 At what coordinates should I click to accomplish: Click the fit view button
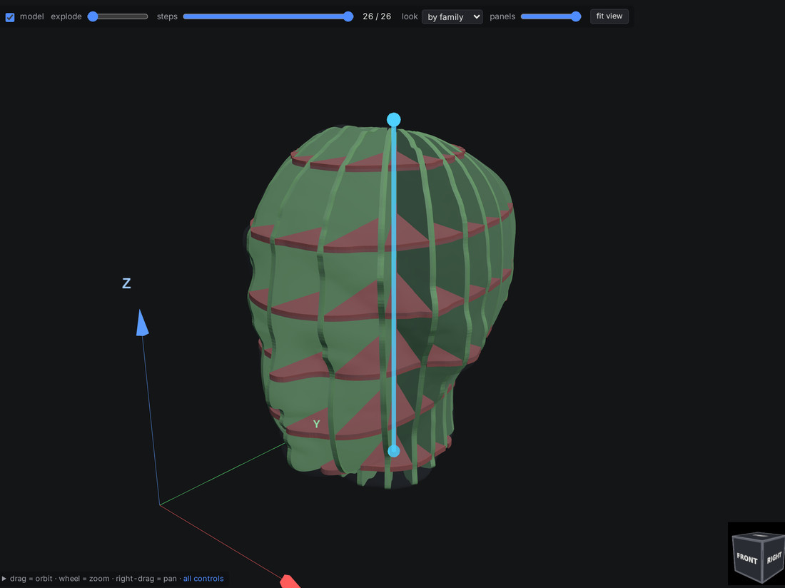[x=609, y=16]
